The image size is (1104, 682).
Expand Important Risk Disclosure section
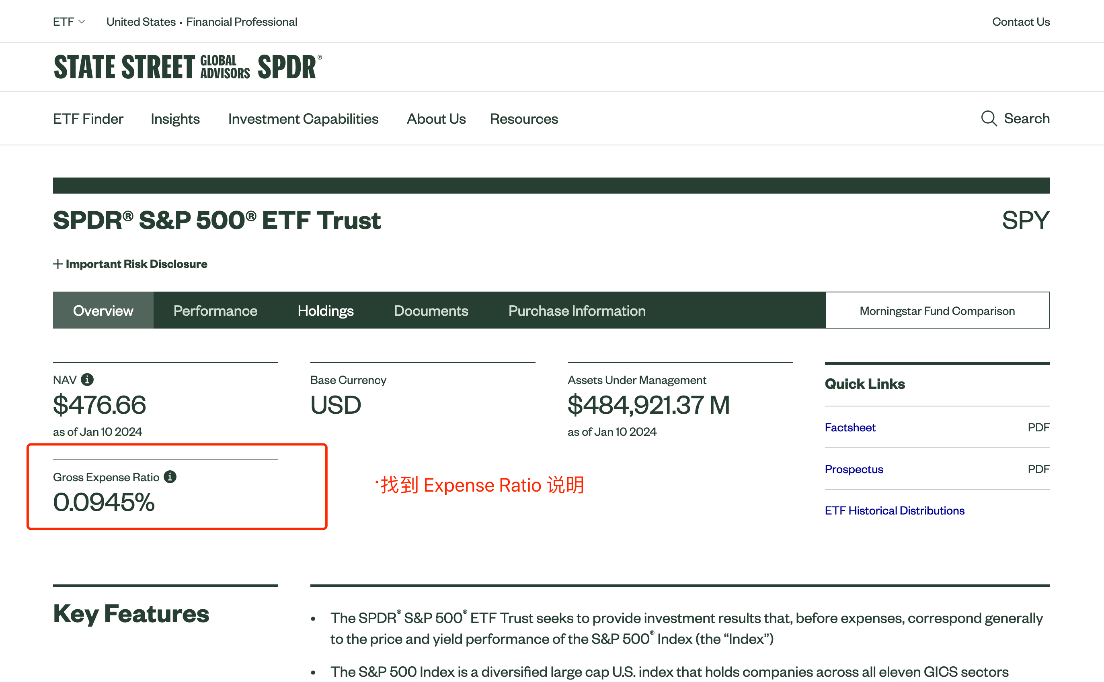(130, 264)
